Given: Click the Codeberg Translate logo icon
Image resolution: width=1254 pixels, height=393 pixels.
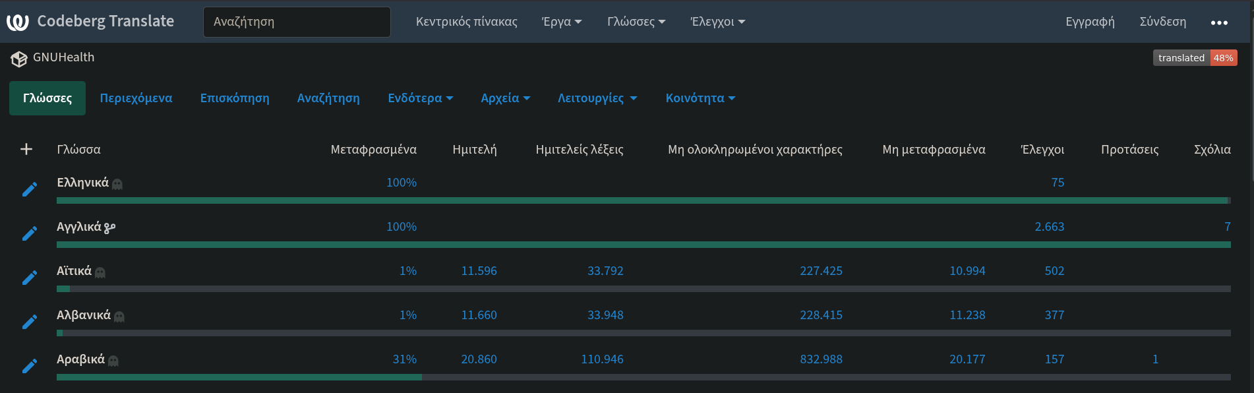Looking at the screenshot, I should point(18,22).
